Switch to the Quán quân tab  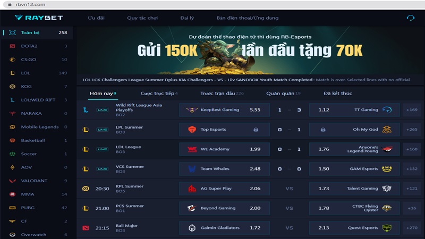coord(283,93)
